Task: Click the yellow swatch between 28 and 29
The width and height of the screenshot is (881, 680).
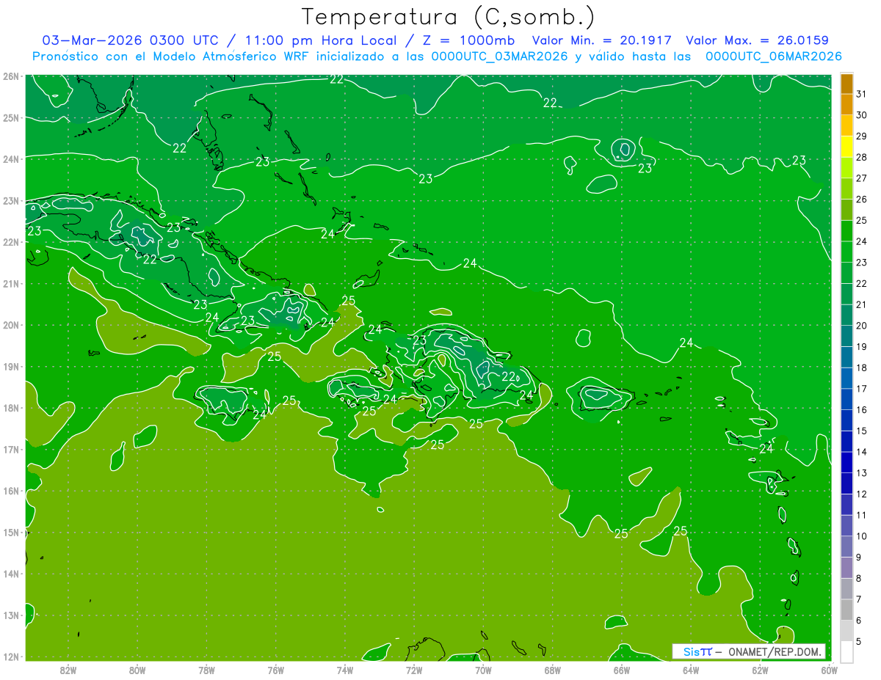Action: pos(846,146)
